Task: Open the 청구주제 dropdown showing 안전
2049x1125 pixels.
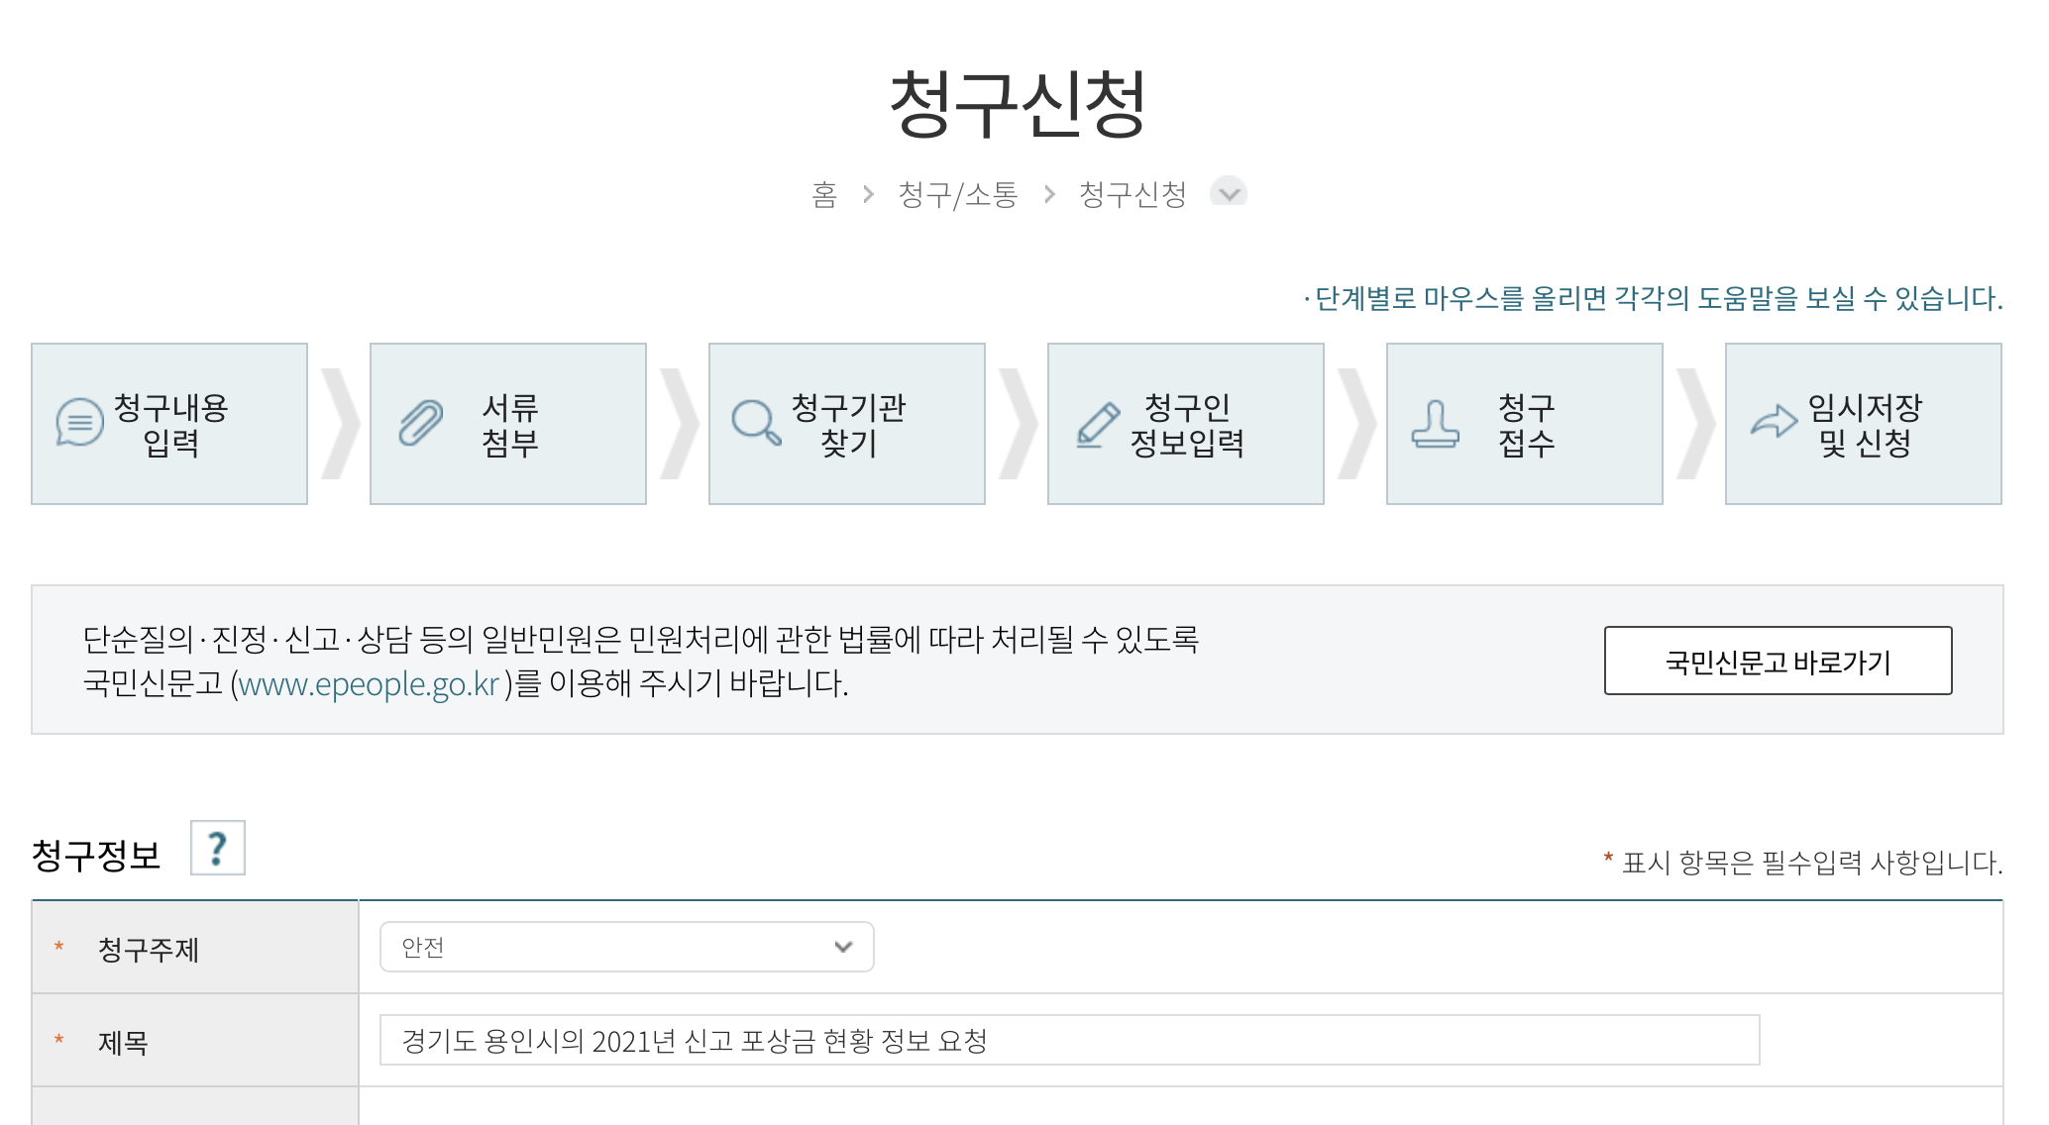Action: click(626, 947)
